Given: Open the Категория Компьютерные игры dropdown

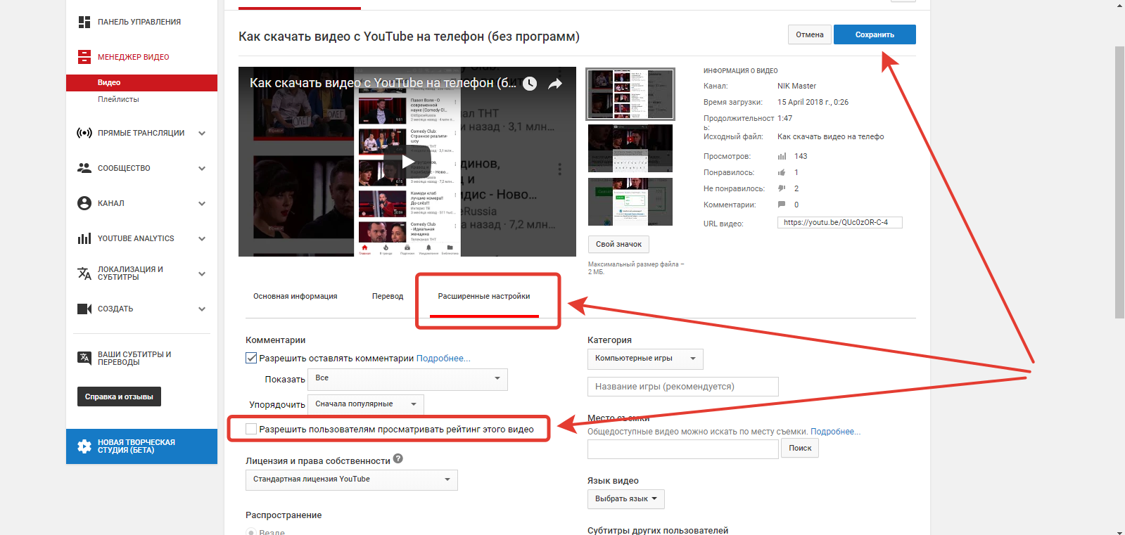Looking at the screenshot, I should 645,359.
